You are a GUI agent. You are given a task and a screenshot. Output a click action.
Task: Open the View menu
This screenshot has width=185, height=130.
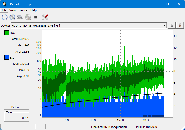click(x=12, y=10)
